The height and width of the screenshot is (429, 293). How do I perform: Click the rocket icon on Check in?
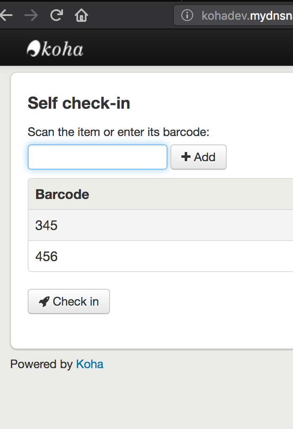point(44,301)
